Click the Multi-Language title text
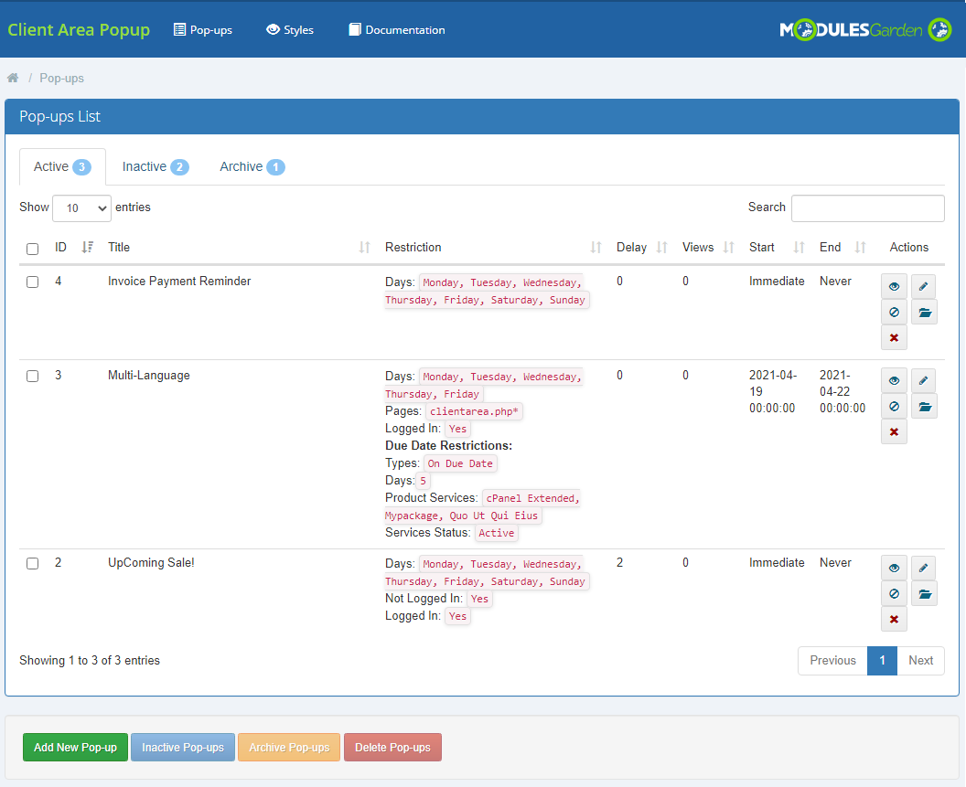Screen dimensions: 966x787 pyautogui.click(x=149, y=376)
